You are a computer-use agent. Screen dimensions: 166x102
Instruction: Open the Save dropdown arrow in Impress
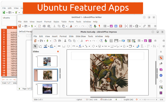click(x=51, y=41)
